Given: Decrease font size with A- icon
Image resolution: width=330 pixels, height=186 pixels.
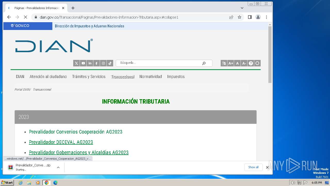Looking at the screenshot, I should (244, 63).
